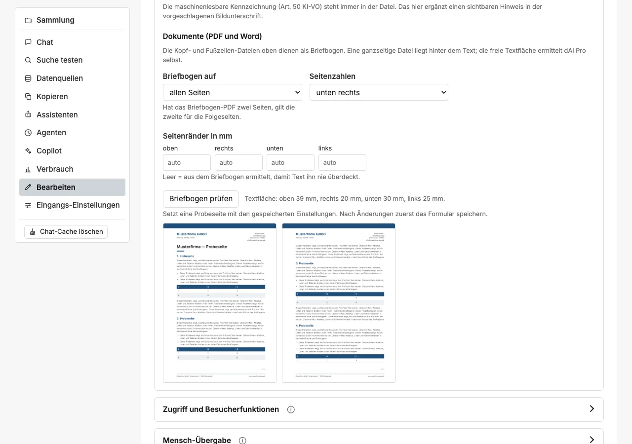Click the info icon beside Zugriff und Besucherfunktionen
The image size is (632, 444).
291,409
